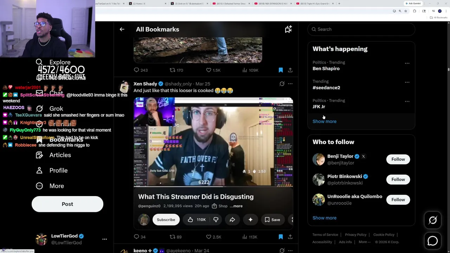This screenshot has width=450, height=253.
Task: Remove bookmark on post with 109K views
Action: tap(281, 70)
